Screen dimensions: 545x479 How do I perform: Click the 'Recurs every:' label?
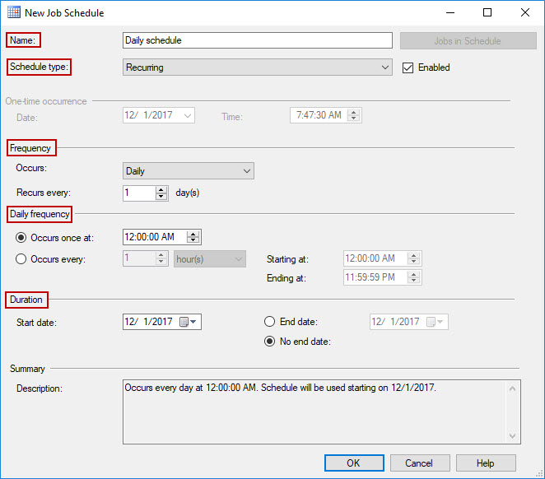point(44,193)
